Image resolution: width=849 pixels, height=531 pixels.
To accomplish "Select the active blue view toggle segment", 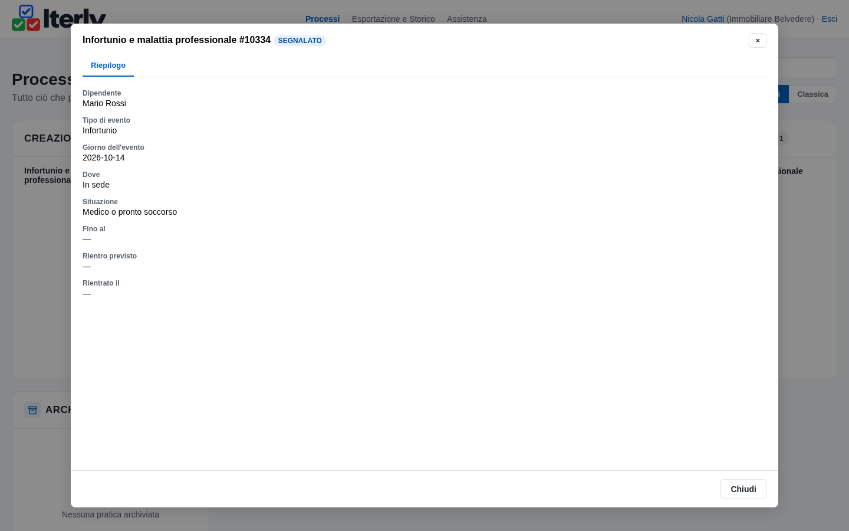I will point(784,94).
